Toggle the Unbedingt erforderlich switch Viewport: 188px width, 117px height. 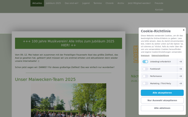(x=145, y=61)
